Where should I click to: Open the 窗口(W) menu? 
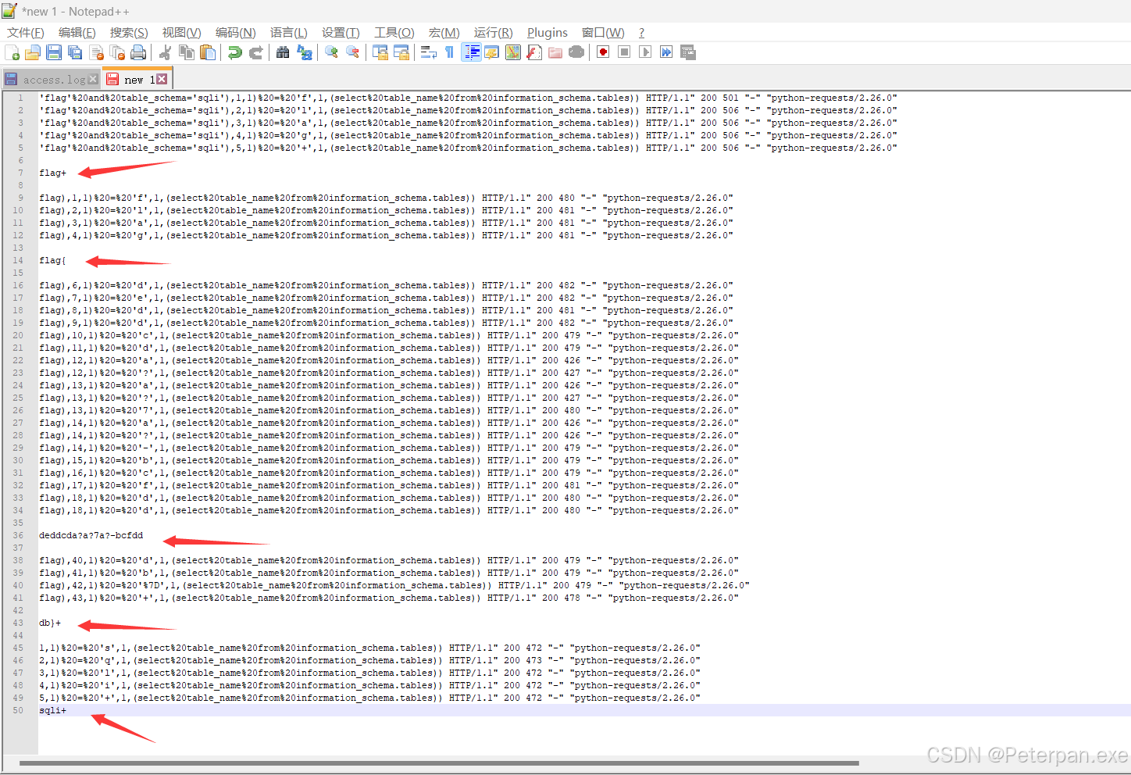point(603,32)
